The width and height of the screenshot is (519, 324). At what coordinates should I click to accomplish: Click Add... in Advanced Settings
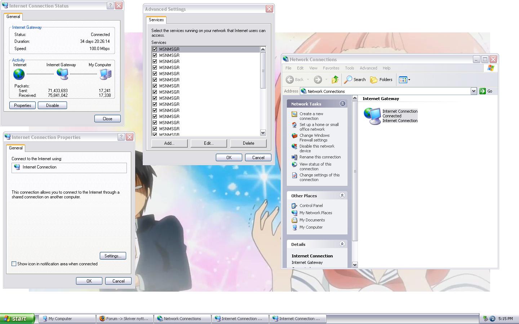click(169, 143)
